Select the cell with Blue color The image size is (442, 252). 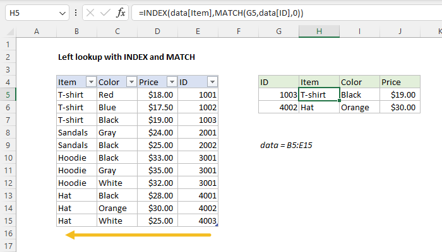pos(117,108)
